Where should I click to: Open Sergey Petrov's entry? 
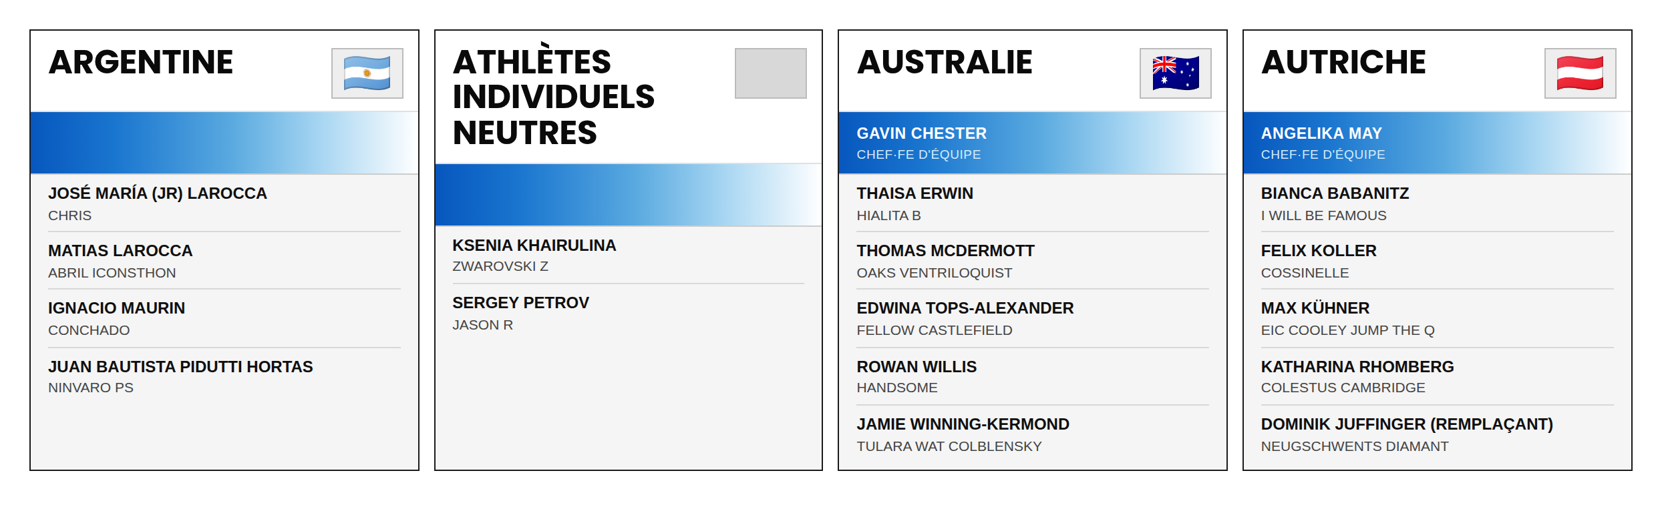628,314
